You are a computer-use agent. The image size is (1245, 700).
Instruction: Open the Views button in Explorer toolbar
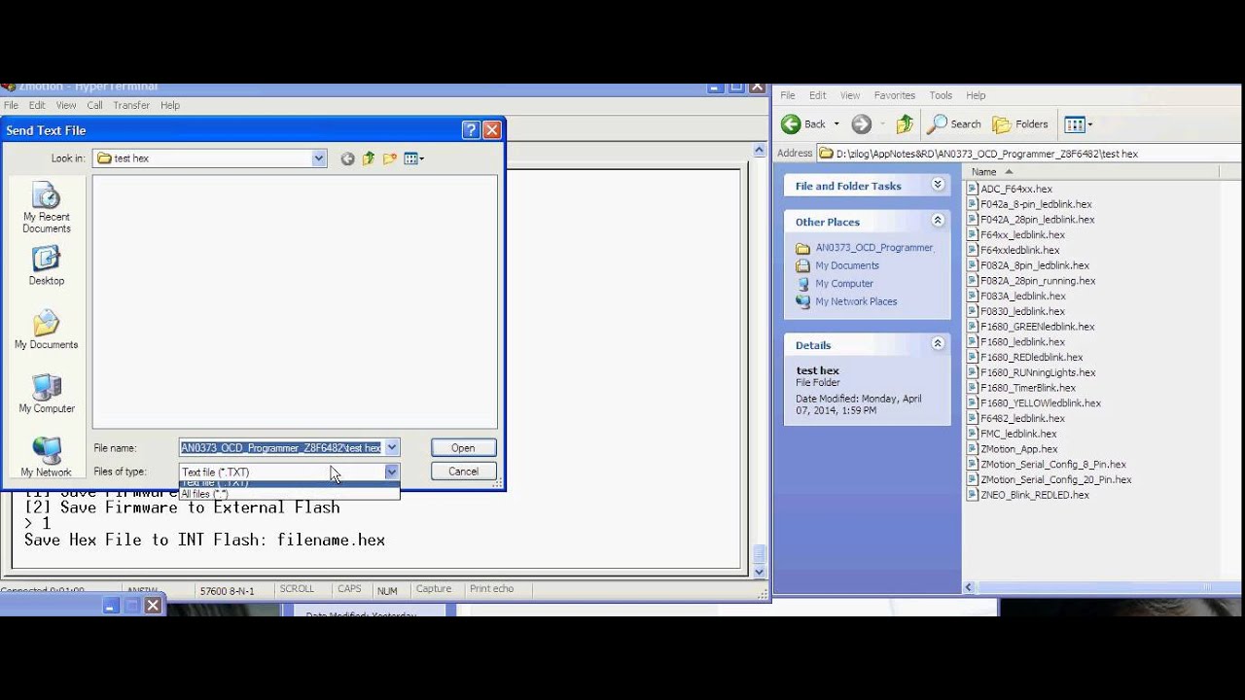(1074, 124)
